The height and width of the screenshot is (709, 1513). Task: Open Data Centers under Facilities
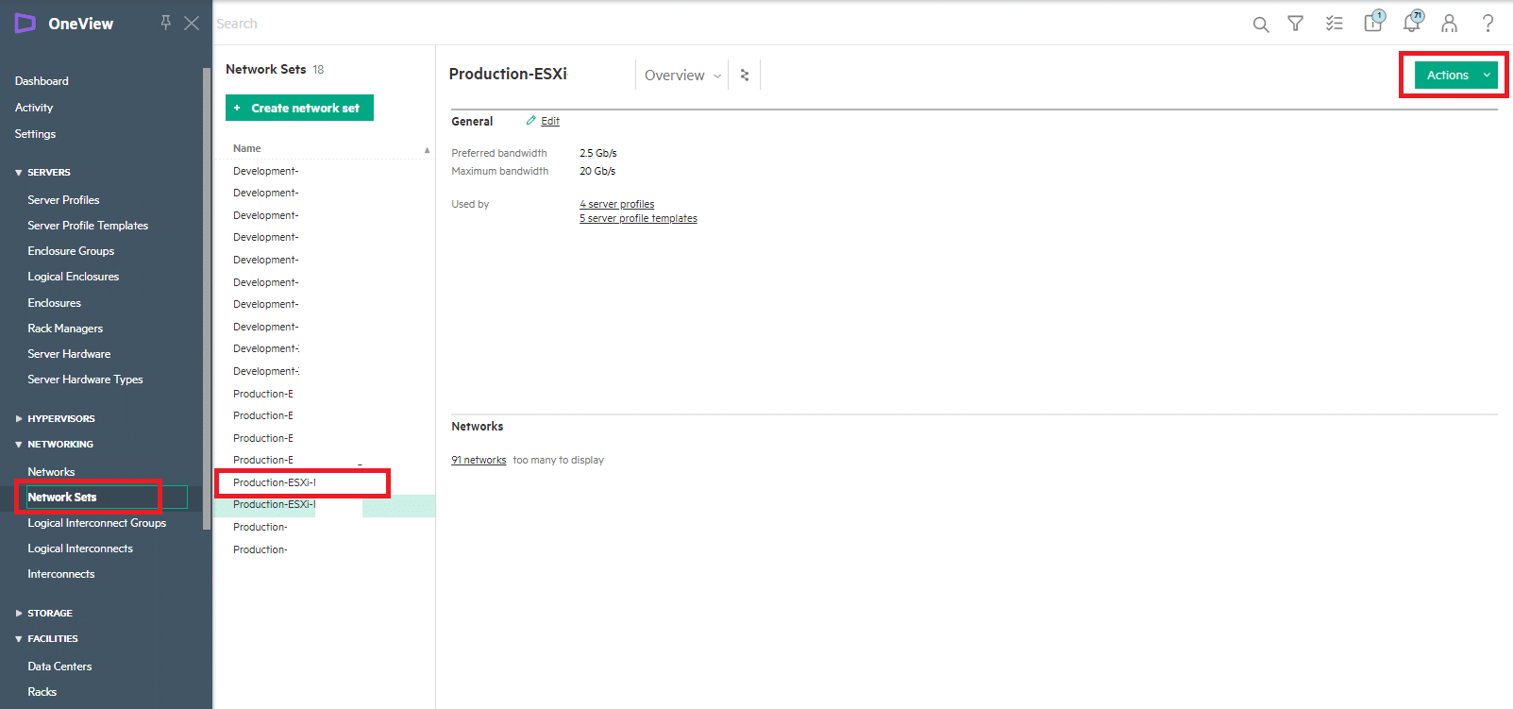59,667
